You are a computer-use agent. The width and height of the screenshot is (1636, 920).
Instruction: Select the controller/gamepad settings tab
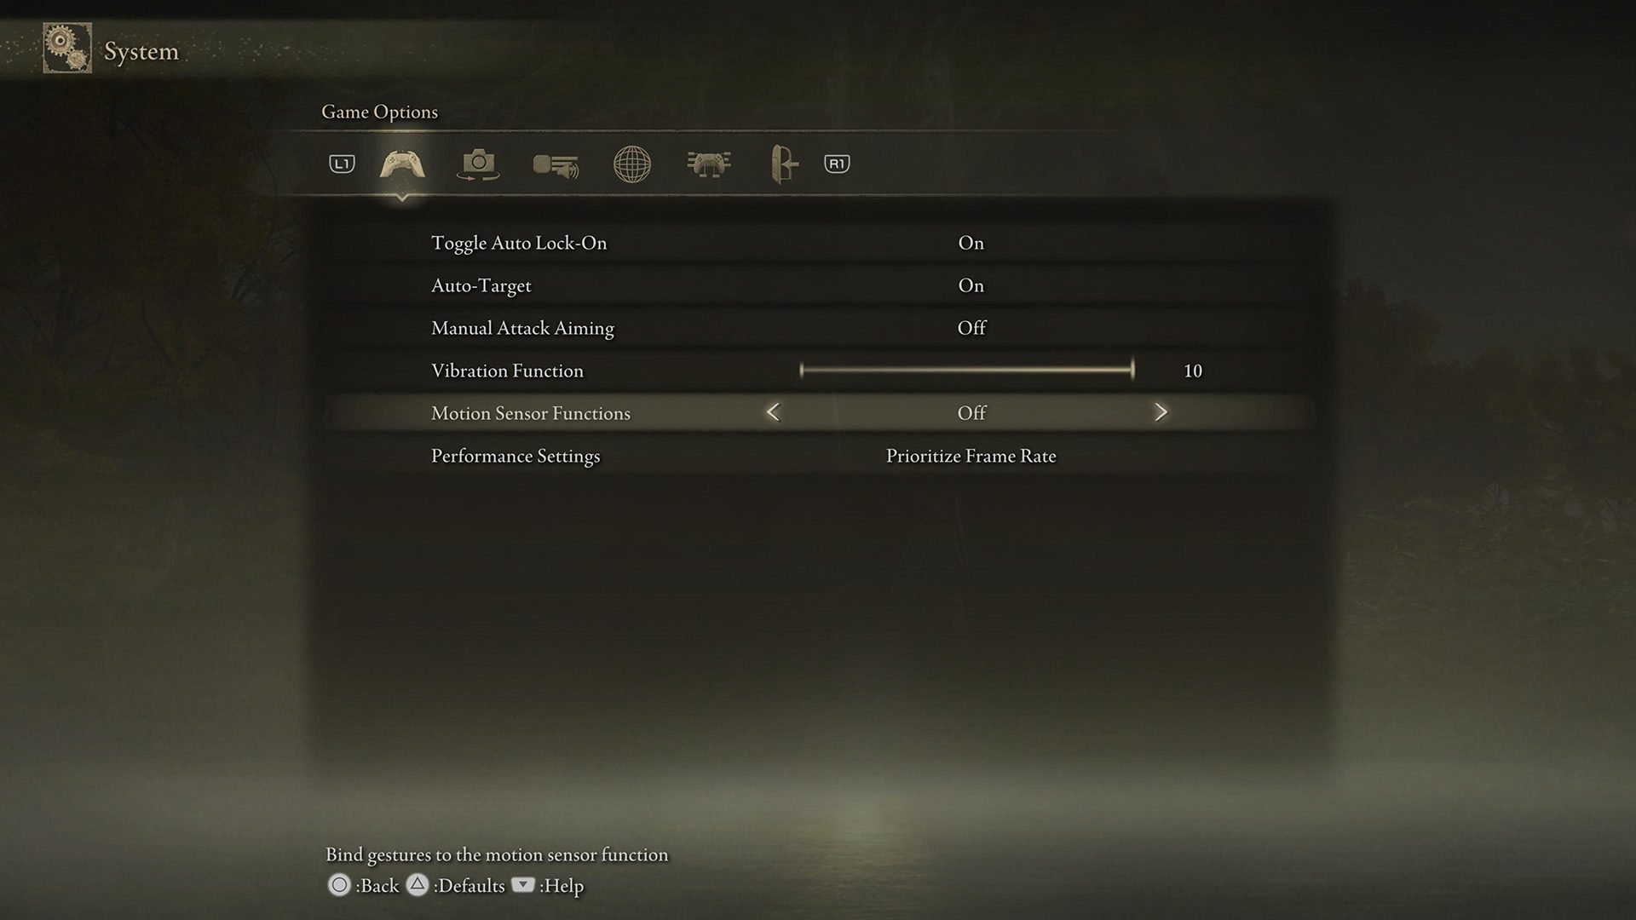(x=402, y=163)
